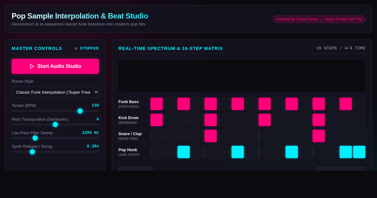The width and height of the screenshot is (377, 198).
Task: Adjust the Synth Release / Decay slider
Action: [55, 152]
